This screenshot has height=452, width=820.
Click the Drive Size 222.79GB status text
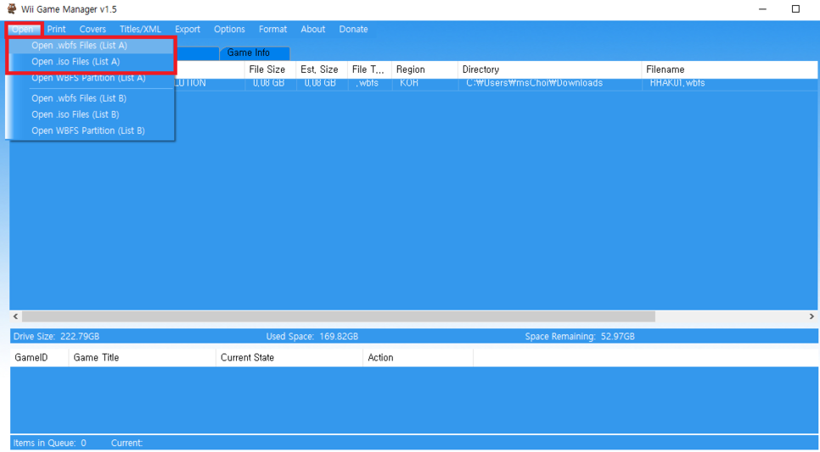(x=57, y=337)
